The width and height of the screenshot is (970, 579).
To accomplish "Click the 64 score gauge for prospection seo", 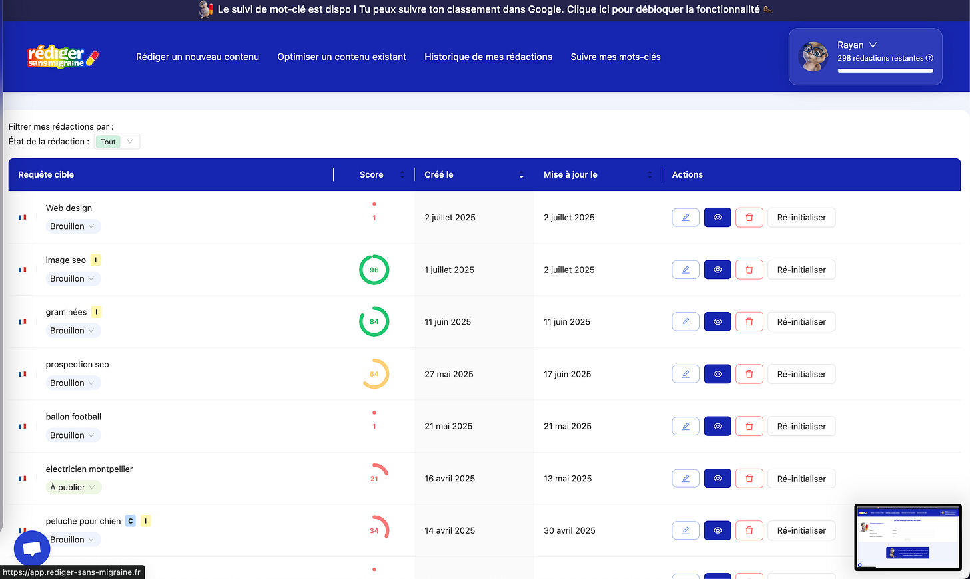I will point(374,374).
